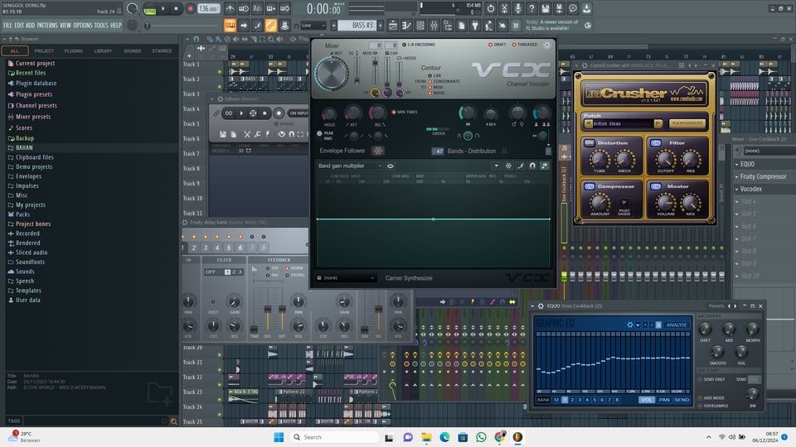Switch to the PLUGINS browser tab
Screen dimensions: 796x447
(x=73, y=50)
